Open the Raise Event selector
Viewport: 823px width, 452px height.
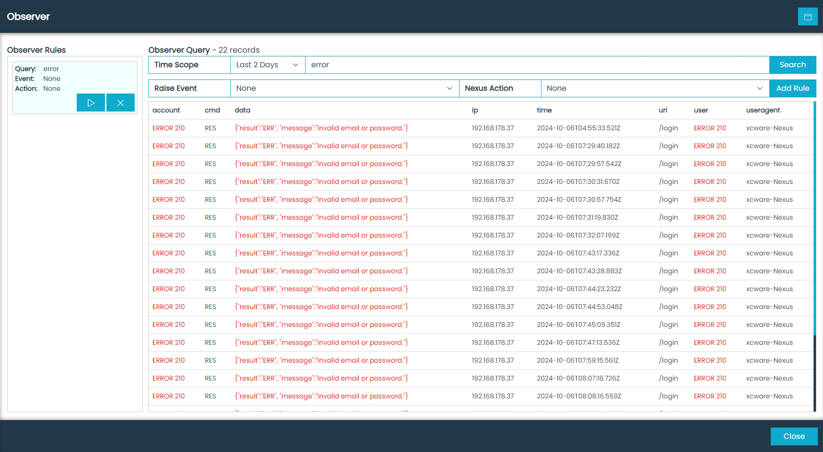click(x=344, y=88)
